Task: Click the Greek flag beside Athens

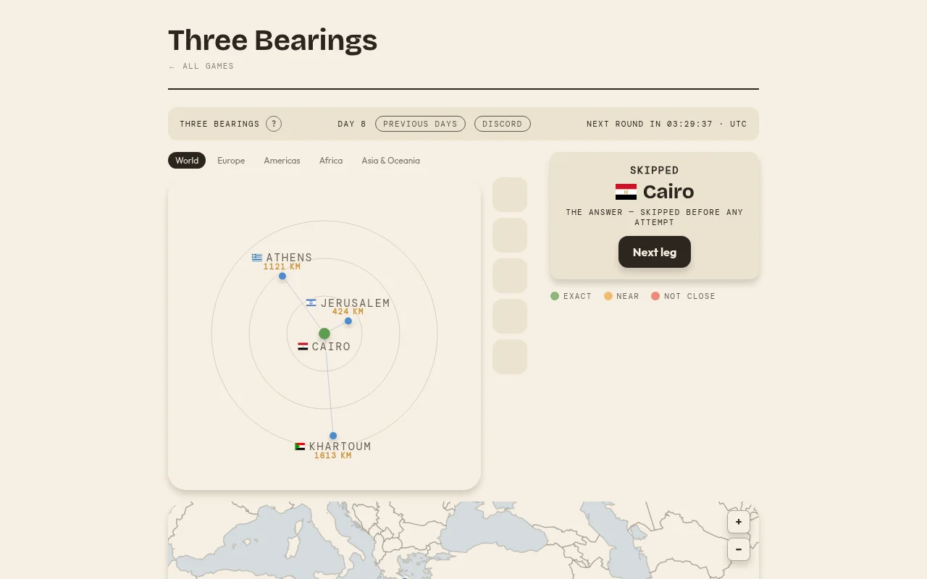Action: (x=257, y=258)
